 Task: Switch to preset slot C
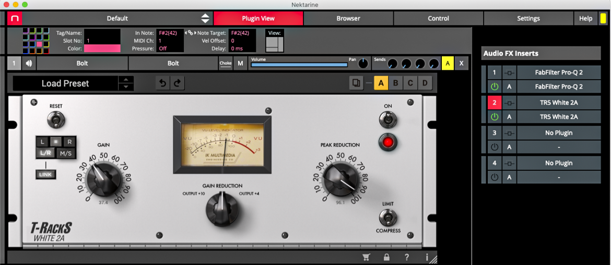(410, 83)
